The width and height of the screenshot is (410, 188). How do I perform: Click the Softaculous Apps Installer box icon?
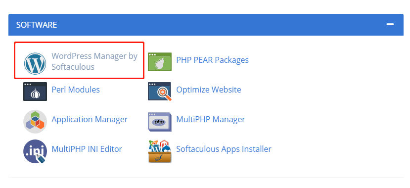(x=160, y=151)
